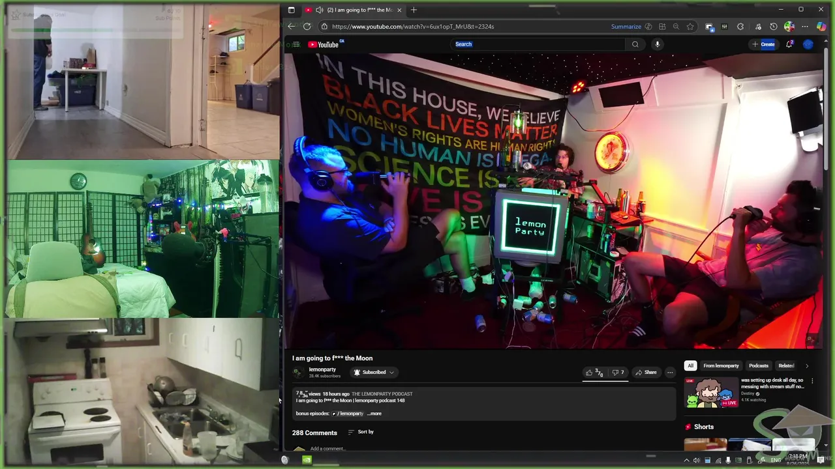The width and height of the screenshot is (835, 469).
Task: Open the lemonparty channel name link
Action: point(322,369)
